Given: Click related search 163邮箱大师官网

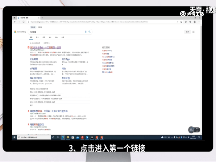Looking at the screenshot, I should [x=107, y=60].
